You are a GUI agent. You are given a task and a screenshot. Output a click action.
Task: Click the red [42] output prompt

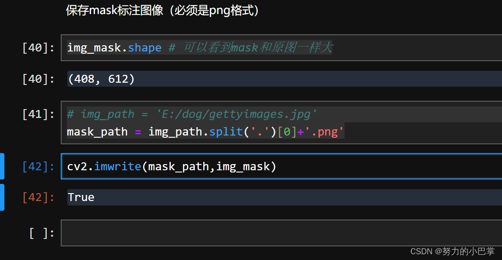38,197
